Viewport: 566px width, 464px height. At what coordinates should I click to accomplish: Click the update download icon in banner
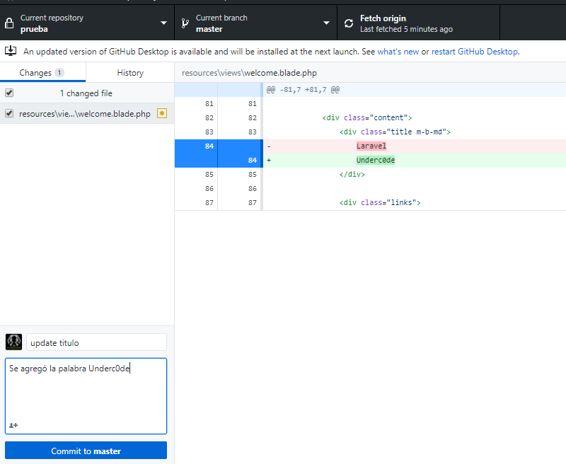(11, 51)
